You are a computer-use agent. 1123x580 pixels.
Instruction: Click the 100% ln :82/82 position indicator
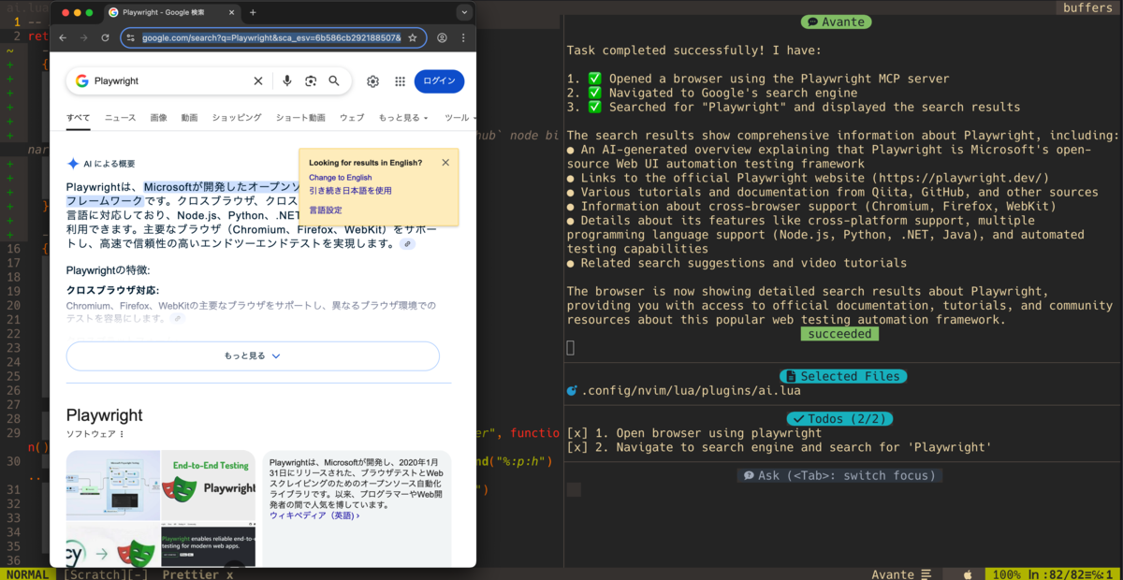1053,574
